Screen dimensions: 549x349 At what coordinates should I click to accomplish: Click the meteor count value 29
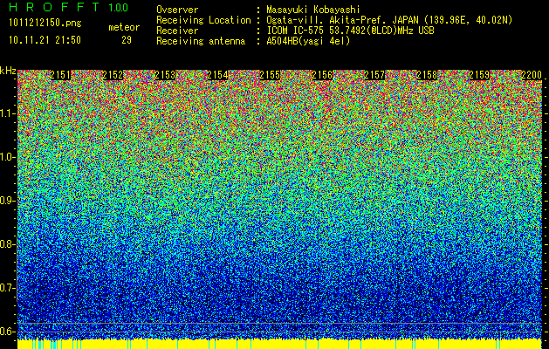127,40
